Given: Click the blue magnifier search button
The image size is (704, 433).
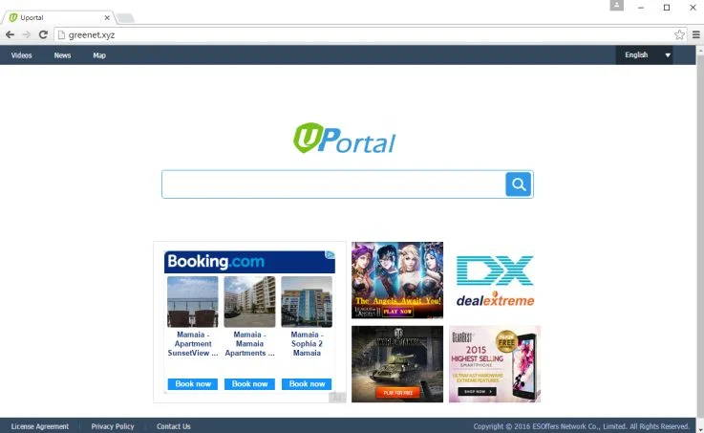Looking at the screenshot, I should pos(519,184).
